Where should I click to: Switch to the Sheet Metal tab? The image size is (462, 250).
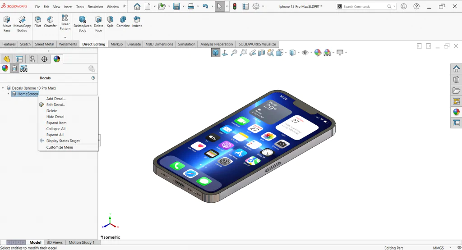point(45,44)
